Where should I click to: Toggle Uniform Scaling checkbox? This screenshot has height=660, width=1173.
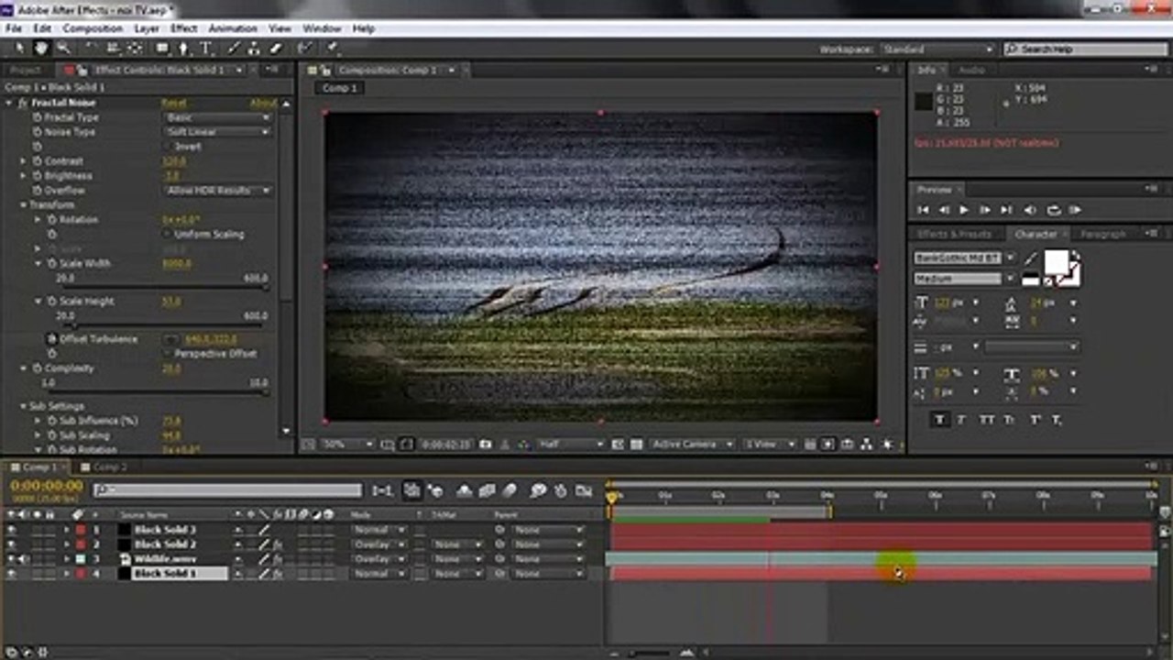pyautogui.click(x=169, y=235)
